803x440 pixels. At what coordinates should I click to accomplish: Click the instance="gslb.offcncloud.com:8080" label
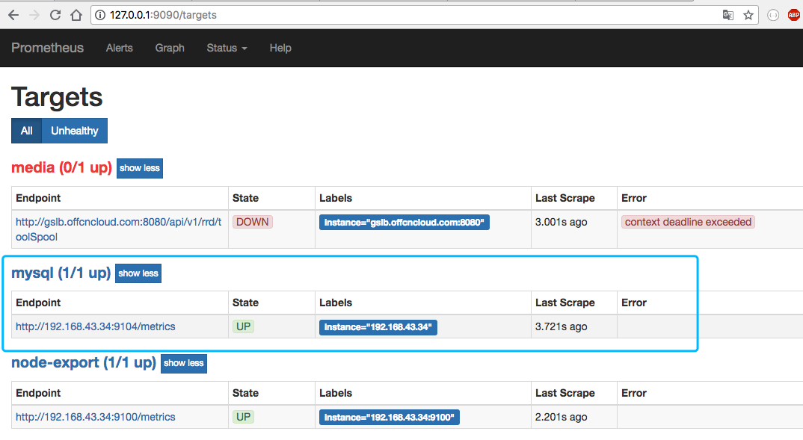pyautogui.click(x=404, y=222)
